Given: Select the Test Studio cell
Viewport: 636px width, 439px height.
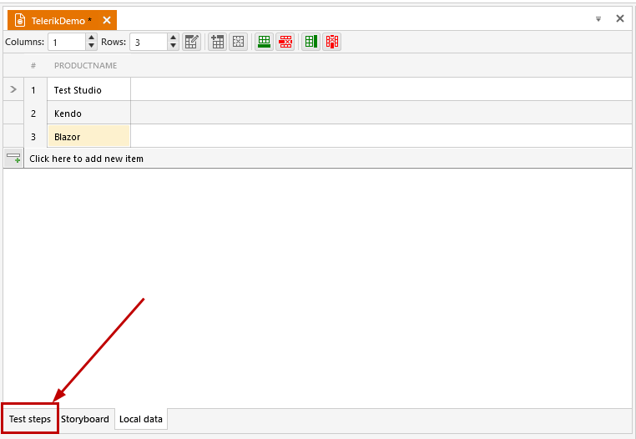Looking at the screenshot, I should click(x=88, y=89).
